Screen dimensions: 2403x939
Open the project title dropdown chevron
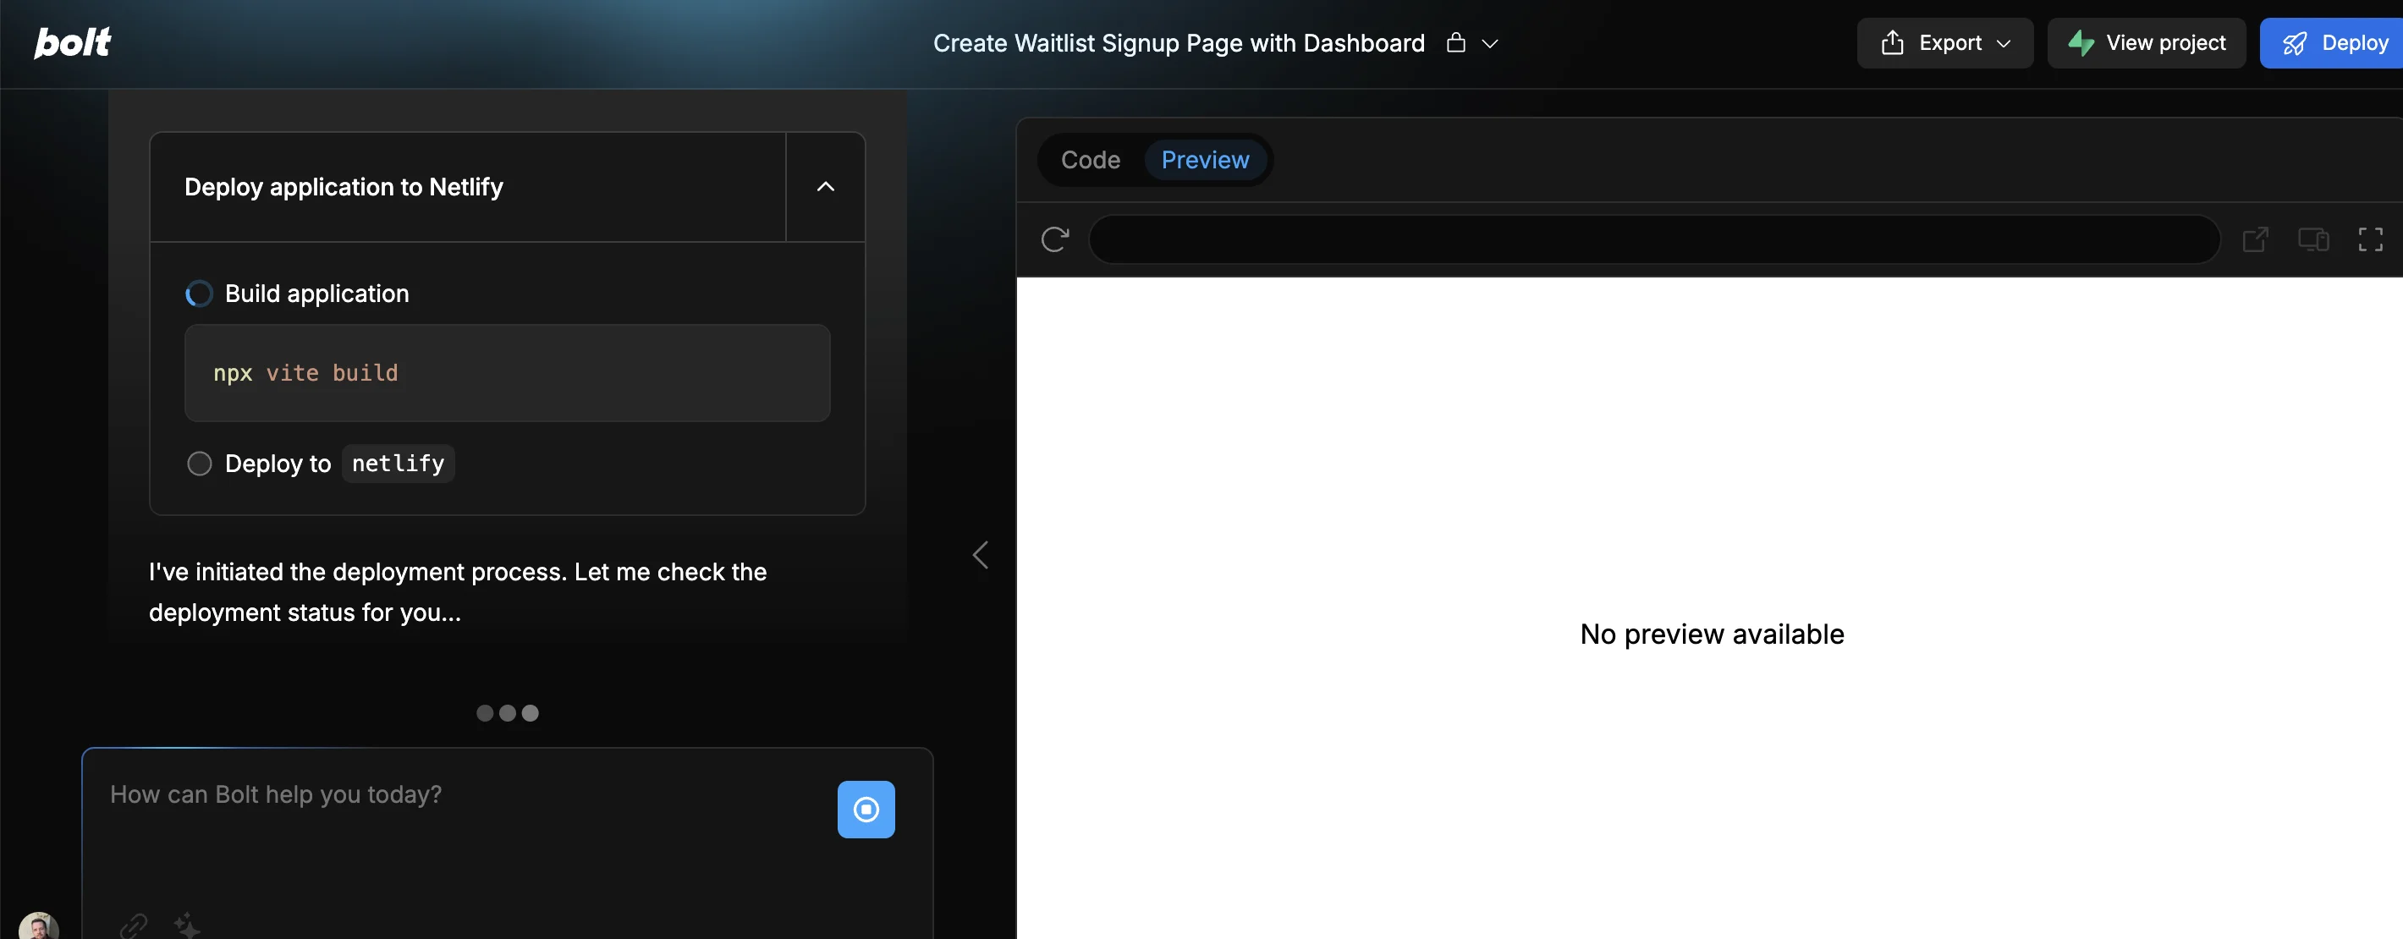tap(1490, 44)
